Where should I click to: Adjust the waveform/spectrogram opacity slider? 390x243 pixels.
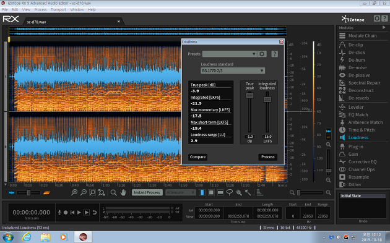pyautogui.click(x=28, y=192)
